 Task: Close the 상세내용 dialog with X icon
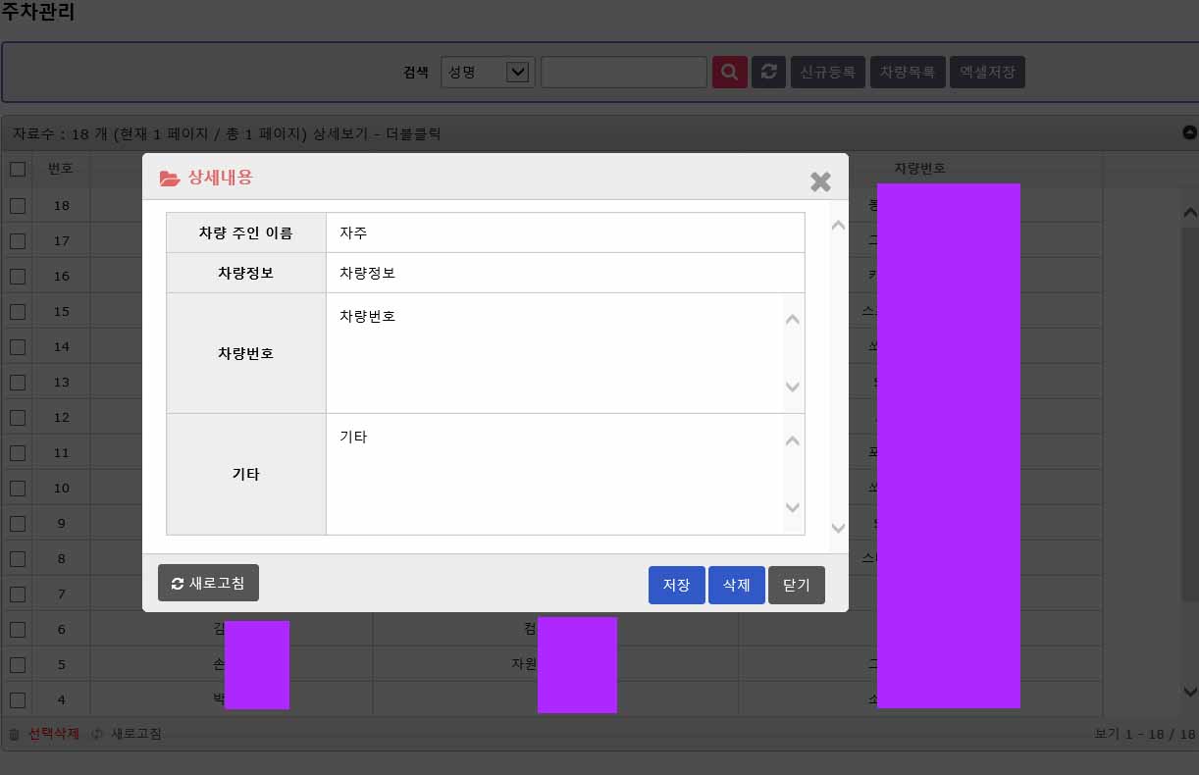[820, 181]
